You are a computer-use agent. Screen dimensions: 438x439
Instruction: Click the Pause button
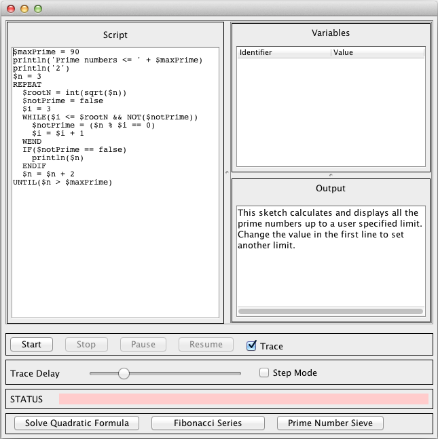coord(143,344)
